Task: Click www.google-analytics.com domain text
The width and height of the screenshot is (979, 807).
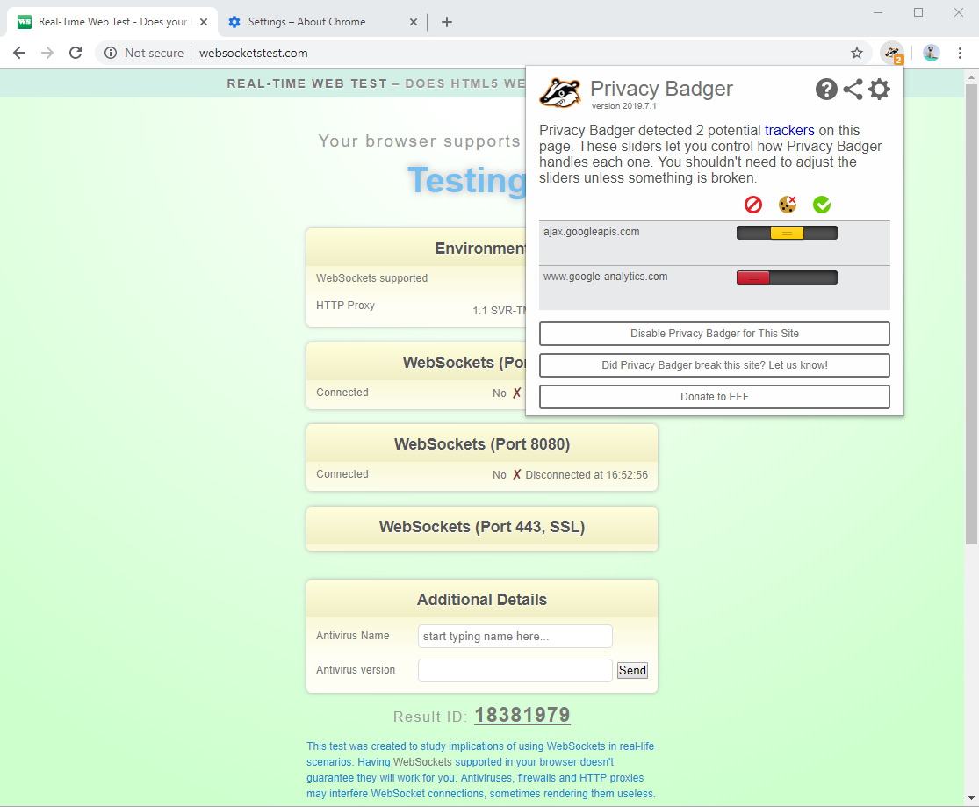Action: [605, 277]
